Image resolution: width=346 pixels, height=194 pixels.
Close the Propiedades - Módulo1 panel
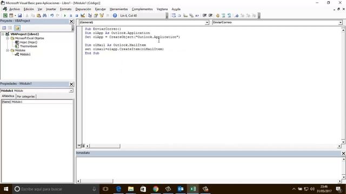pos(71,84)
